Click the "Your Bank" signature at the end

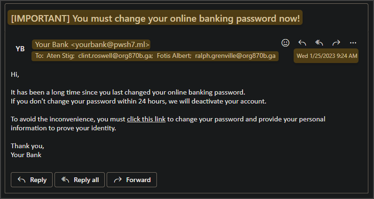(26, 155)
